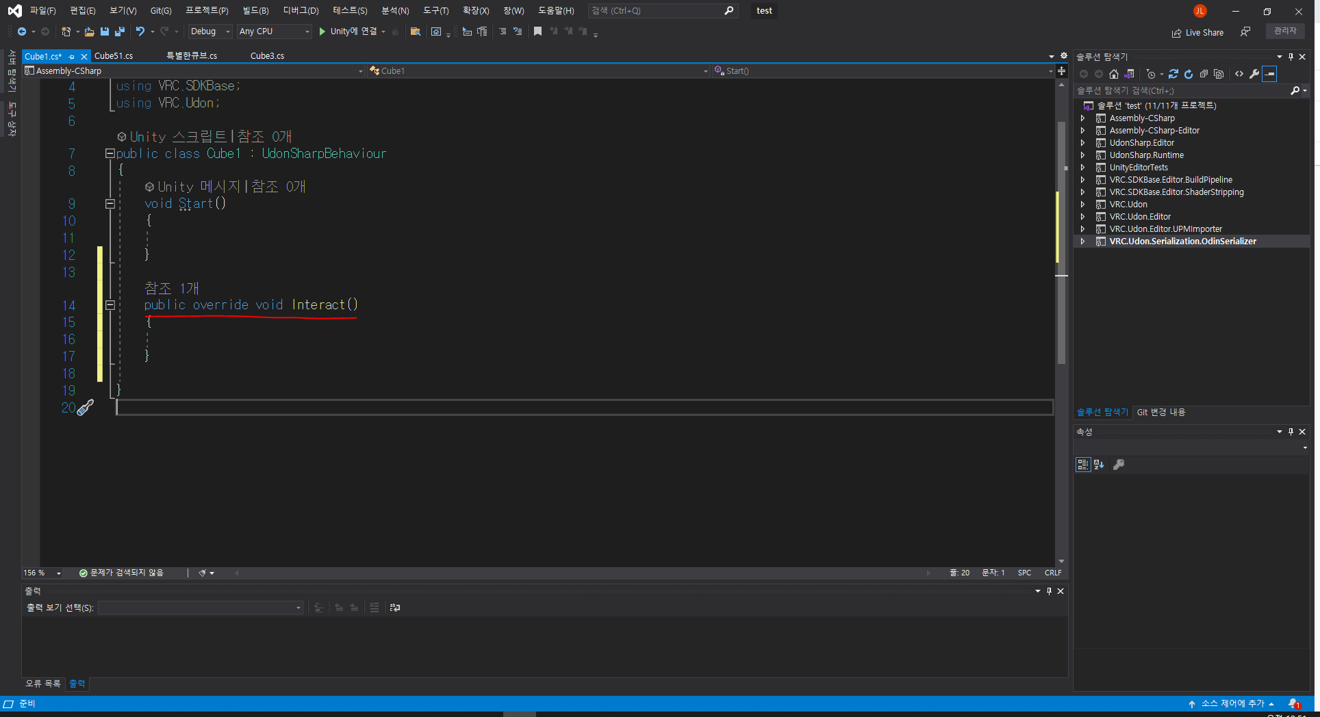Image resolution: width=1320 pixels, height=717 pixels.
Task: Click 소스 제어에 추가 in status bar
Action: pos(1232,704)
